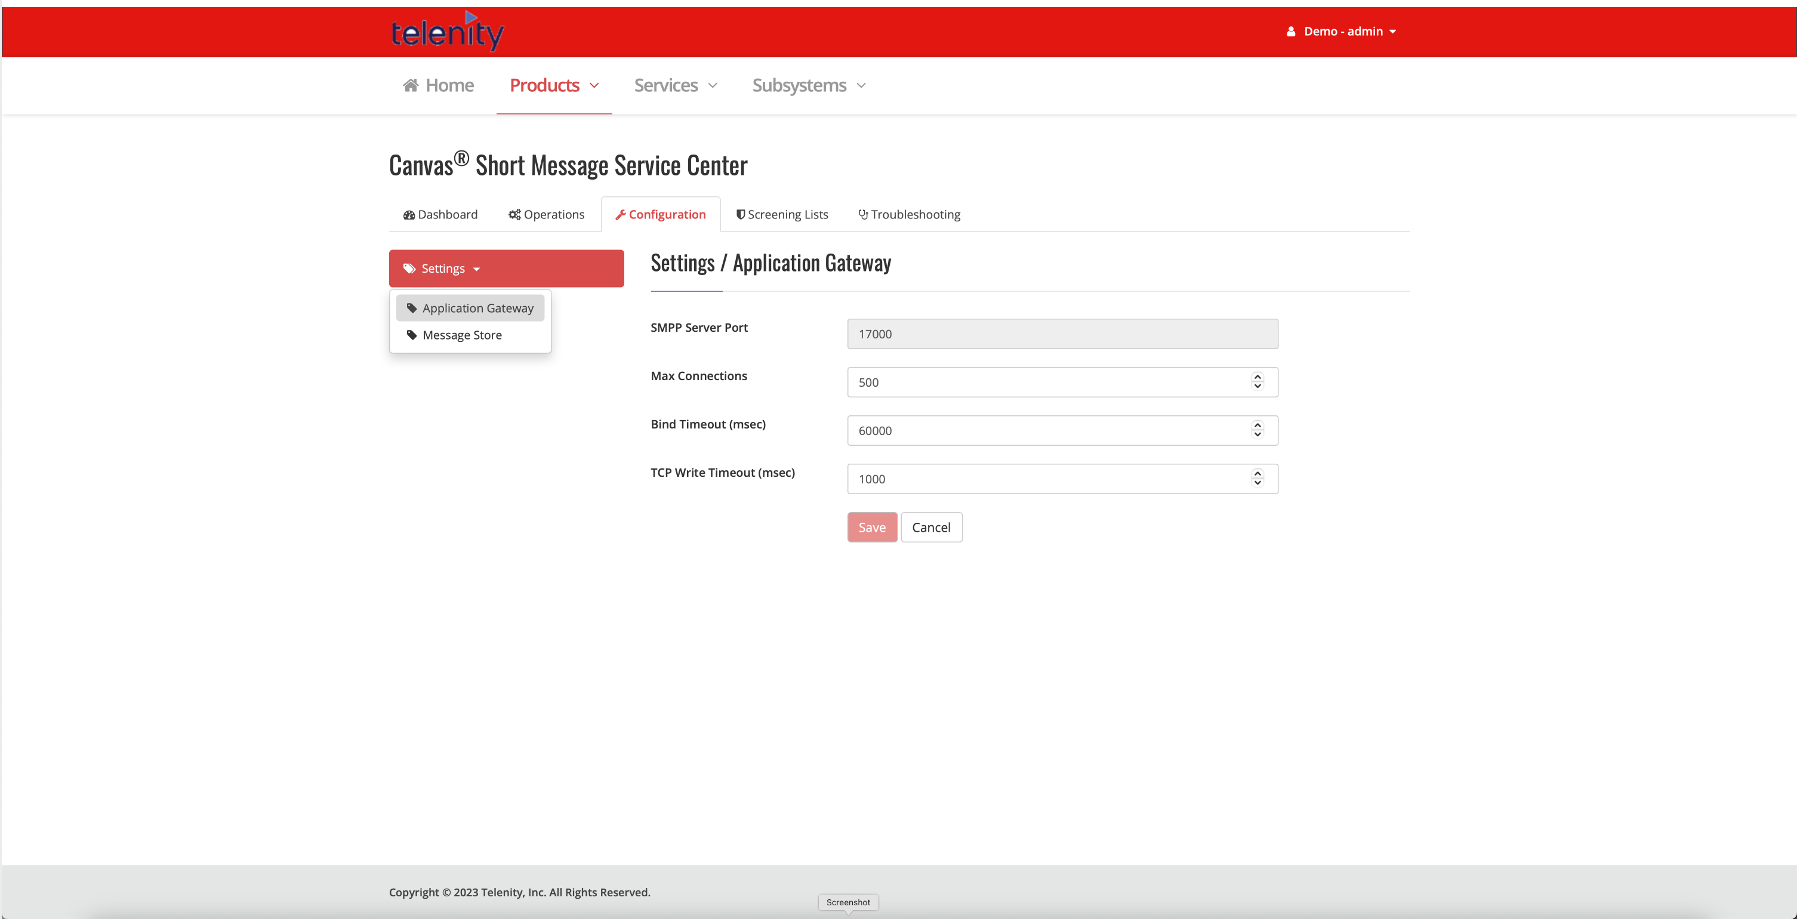1797x919 pixels.
Task: Click the Screenshot tooltip label
Action: click(x=848, y=902)
